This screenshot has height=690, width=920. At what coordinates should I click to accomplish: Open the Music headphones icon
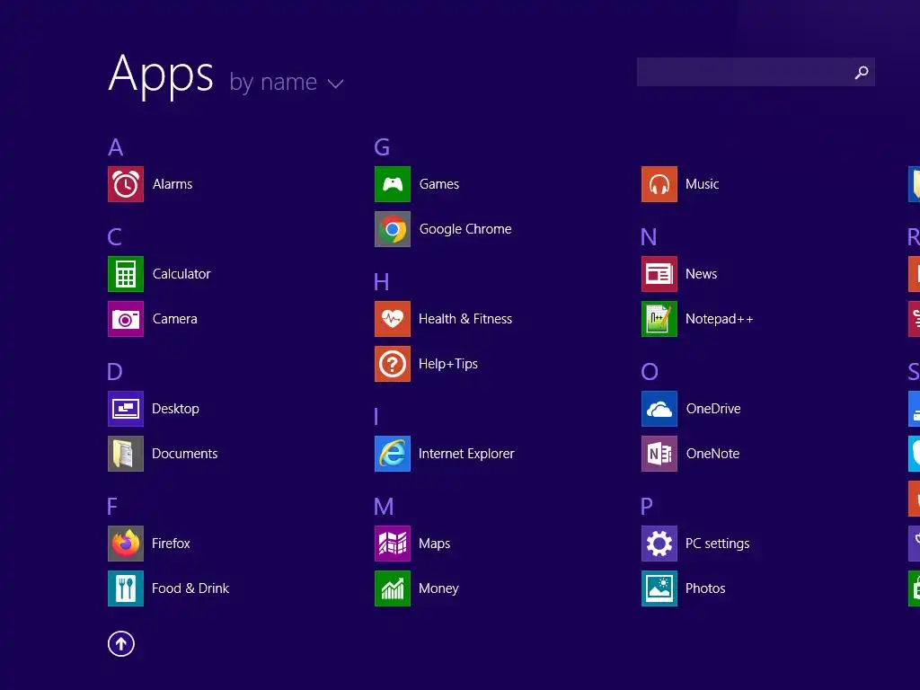(659, 184)
